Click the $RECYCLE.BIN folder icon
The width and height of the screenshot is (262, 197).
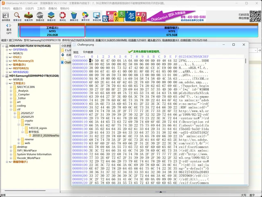[14, 87]
